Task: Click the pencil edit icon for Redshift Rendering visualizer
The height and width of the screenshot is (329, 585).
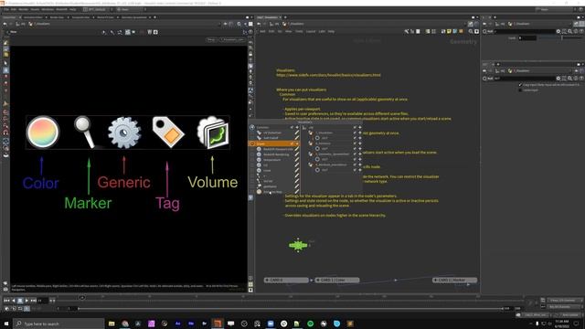Action: 297,154
